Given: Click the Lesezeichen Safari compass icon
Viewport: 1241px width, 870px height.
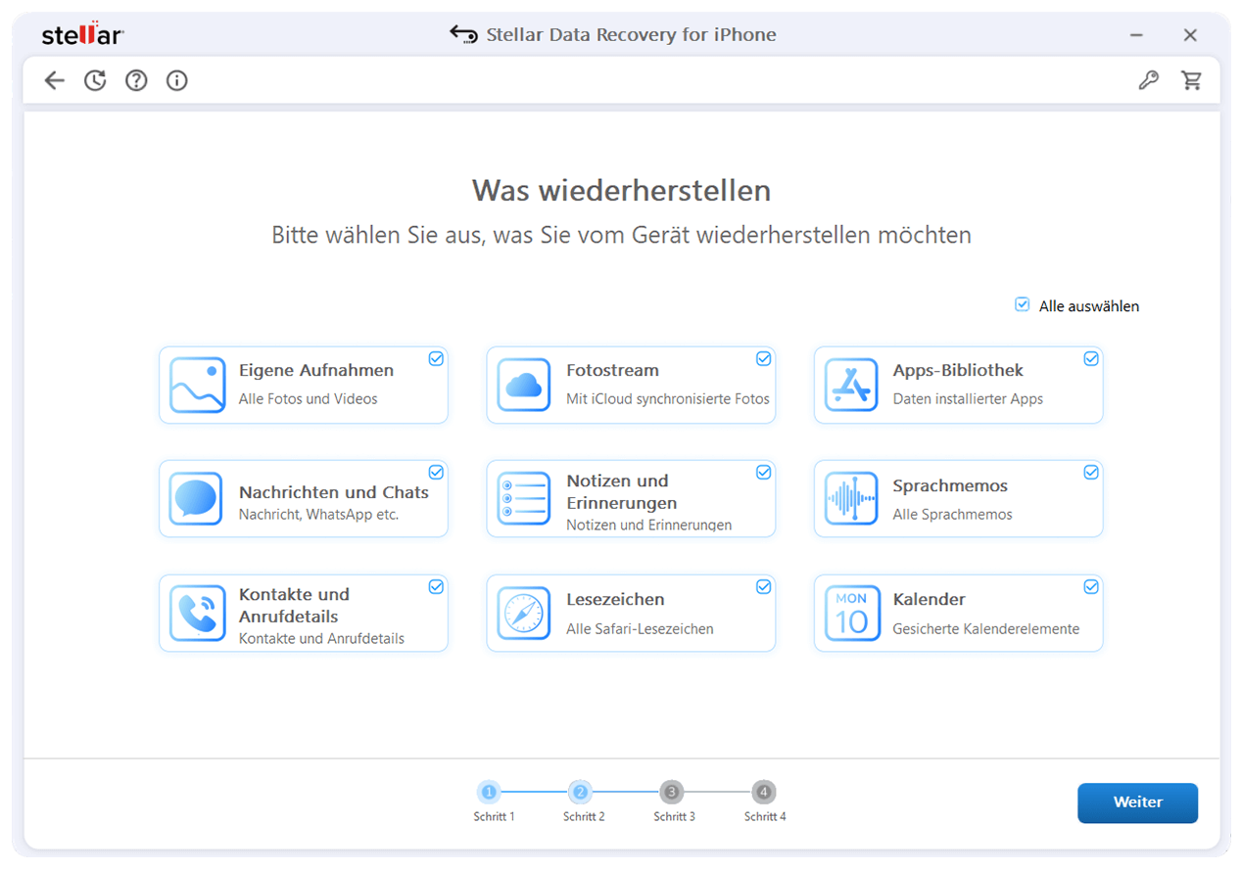Looking at the screenshot, I should (524, 613).
